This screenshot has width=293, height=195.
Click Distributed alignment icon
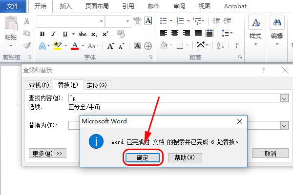[x=209, y=33]
